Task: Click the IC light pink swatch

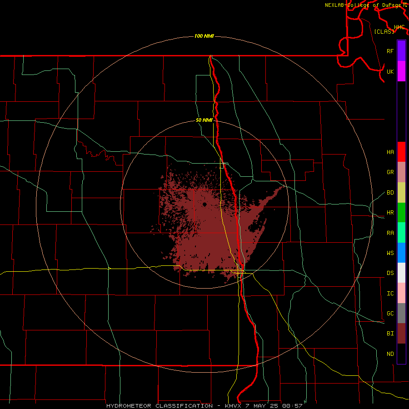Action: 401,293
